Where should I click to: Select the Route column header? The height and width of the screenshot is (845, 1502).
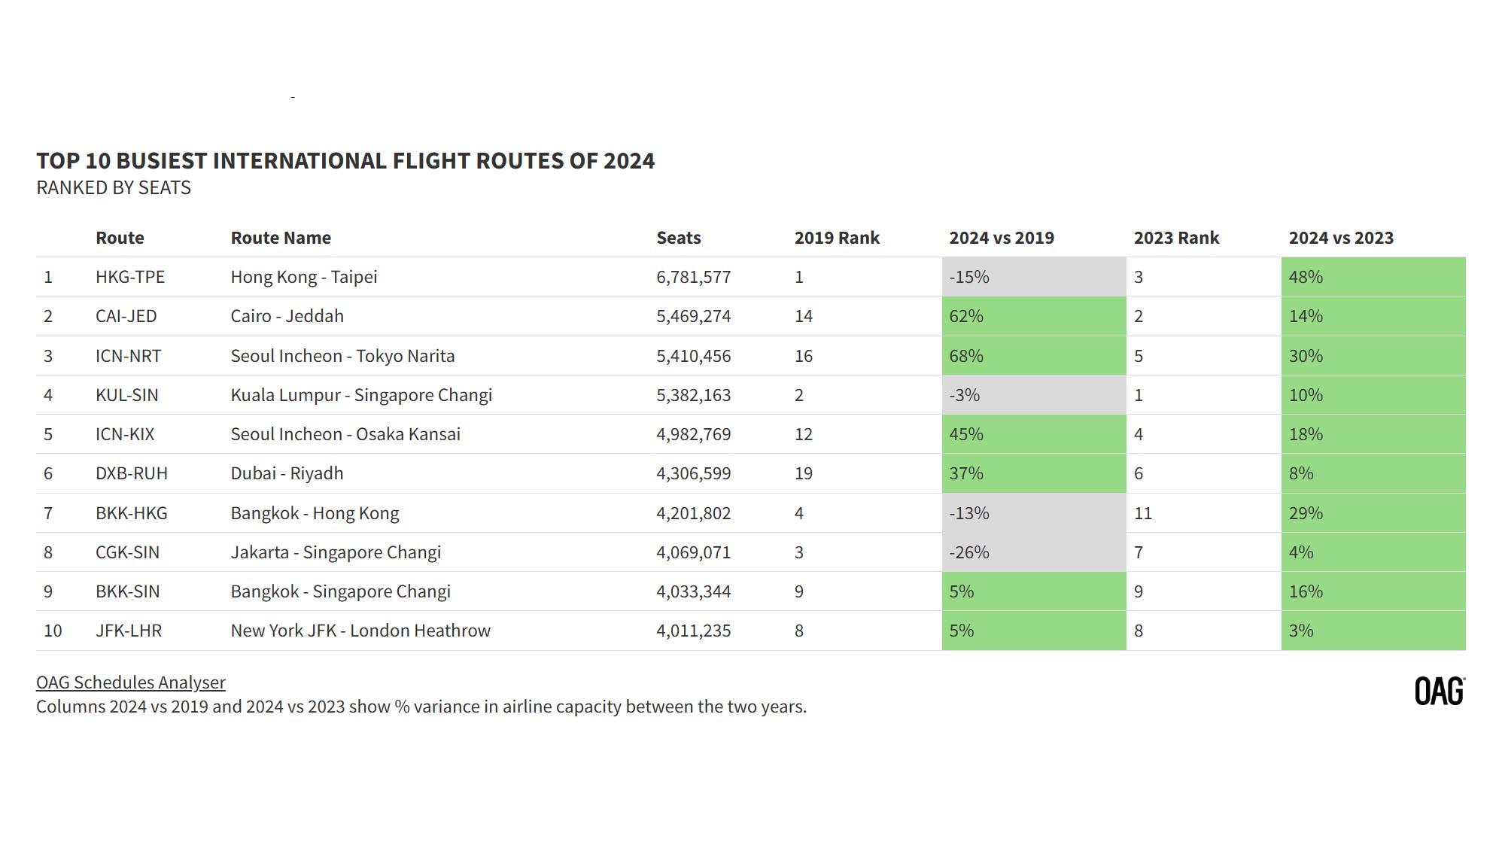tap(118, 238)
